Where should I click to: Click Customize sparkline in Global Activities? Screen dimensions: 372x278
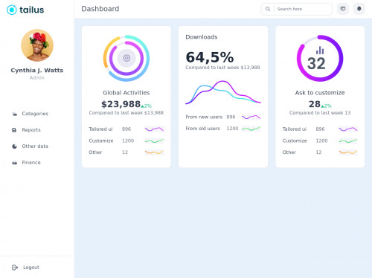pos(154,140)
